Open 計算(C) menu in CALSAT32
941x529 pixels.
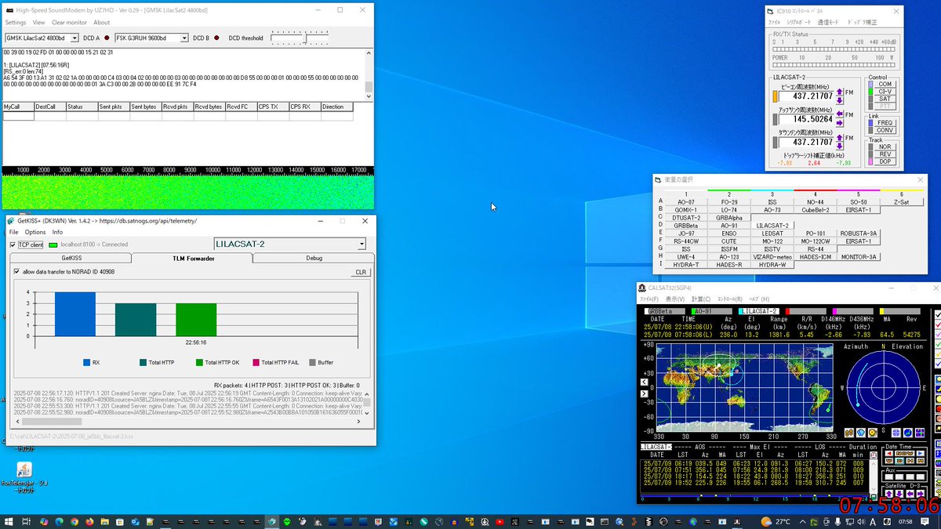point(701,299)
